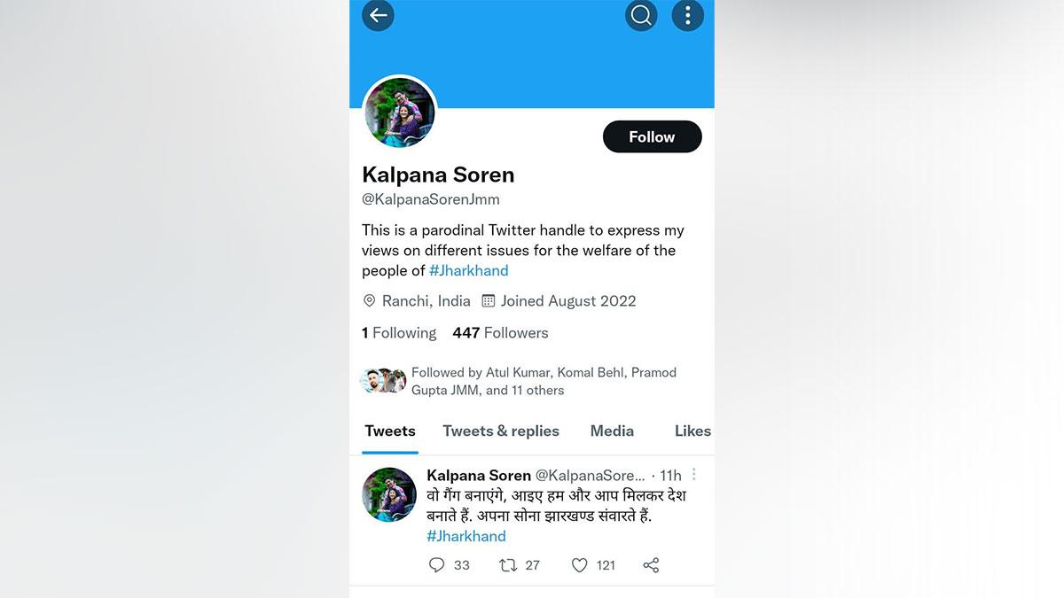Viewport: 1064px width, 598px height.
Task: Like the tweet with heart icon
Action: (x=579, y=565)
